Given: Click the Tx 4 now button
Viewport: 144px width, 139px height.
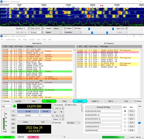Looking at the screenshot, I should tap(131, 123).
